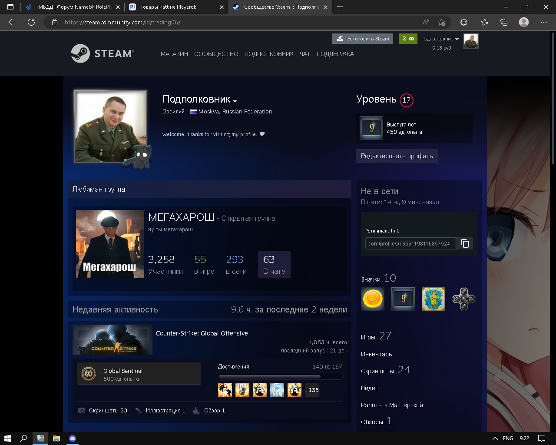
Task: Expand the Подполковник profile name dropdown
Action: point(235,101)
